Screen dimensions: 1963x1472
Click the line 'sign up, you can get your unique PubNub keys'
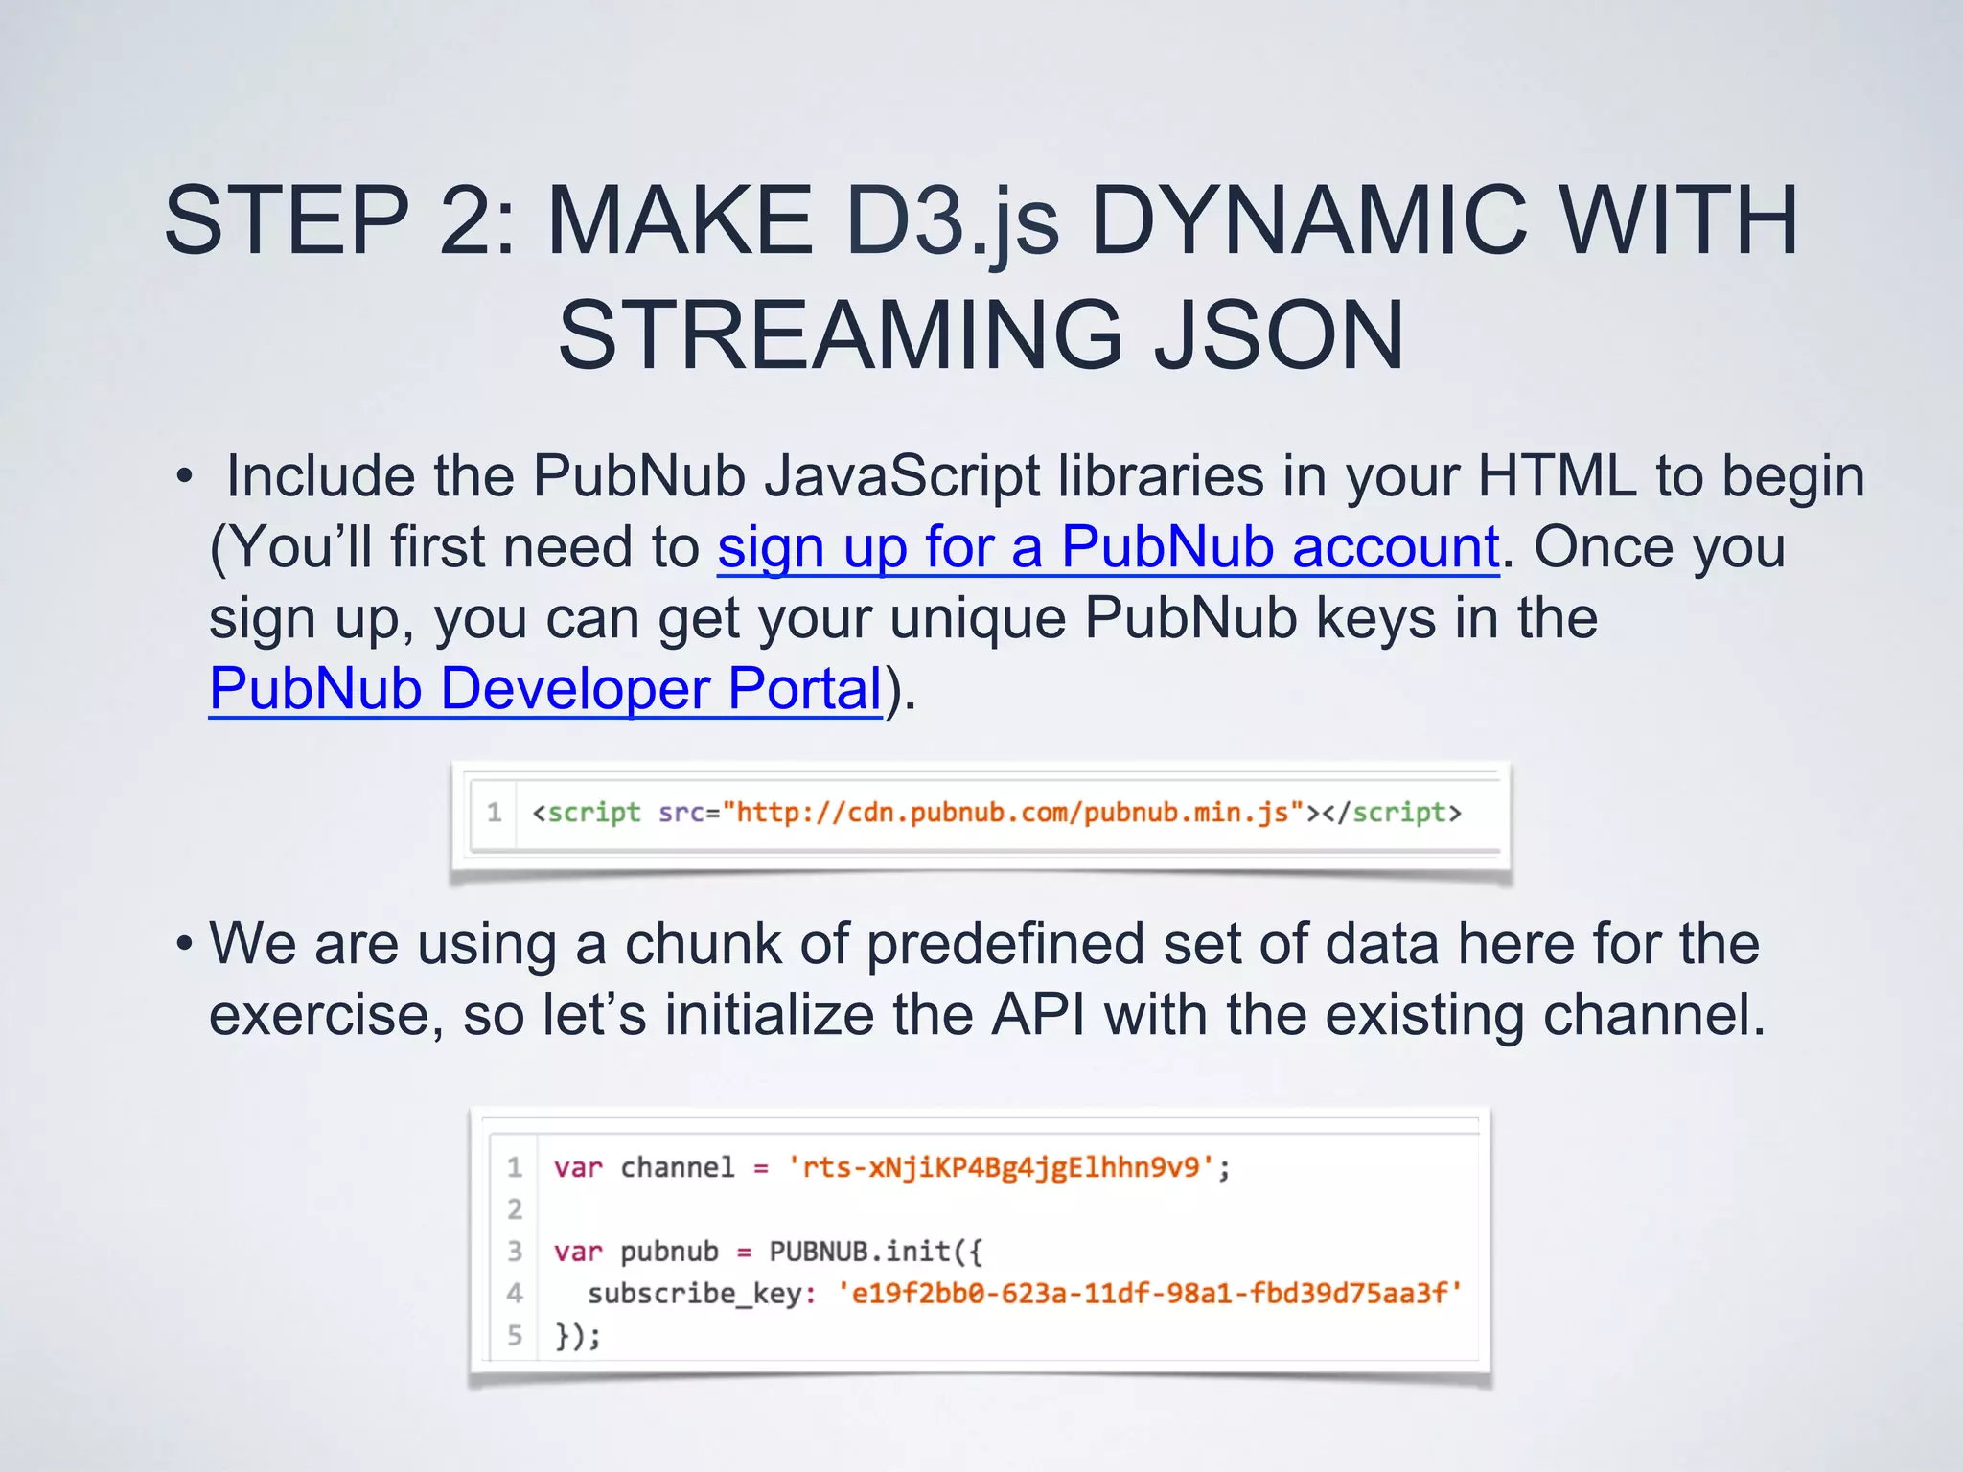904,618
